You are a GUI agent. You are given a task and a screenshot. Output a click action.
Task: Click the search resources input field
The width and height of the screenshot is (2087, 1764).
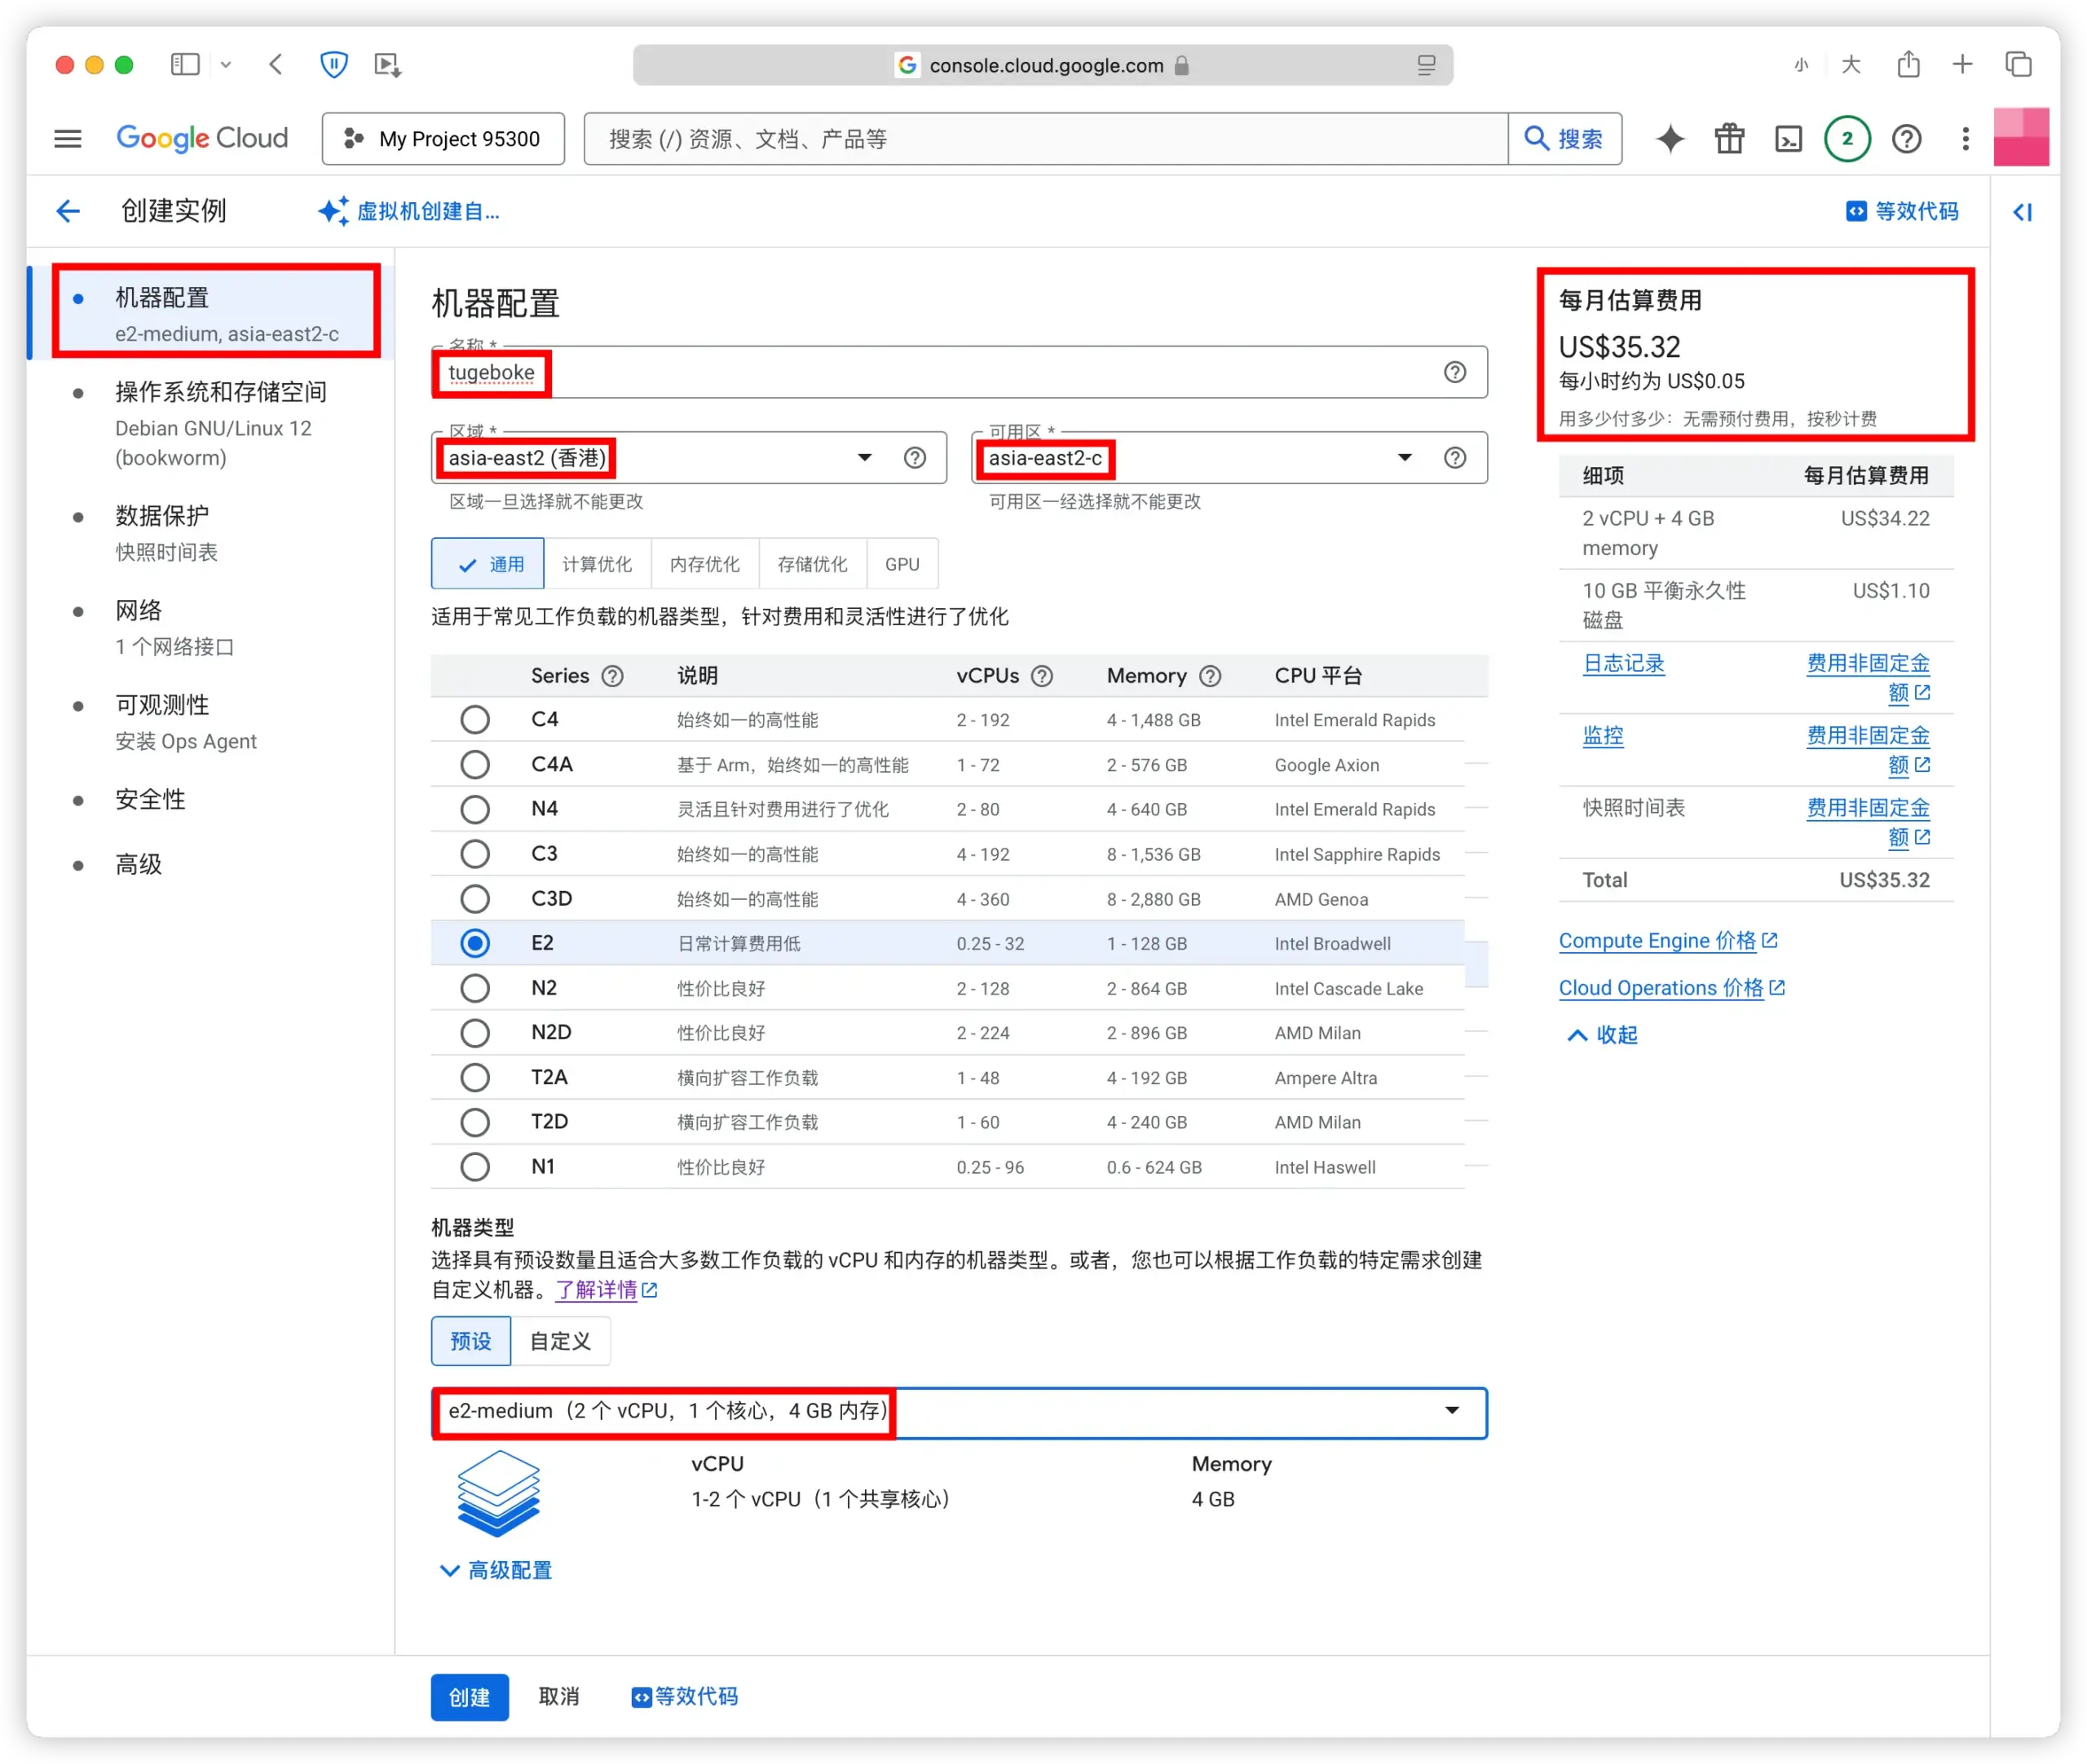coord(1045,138)
